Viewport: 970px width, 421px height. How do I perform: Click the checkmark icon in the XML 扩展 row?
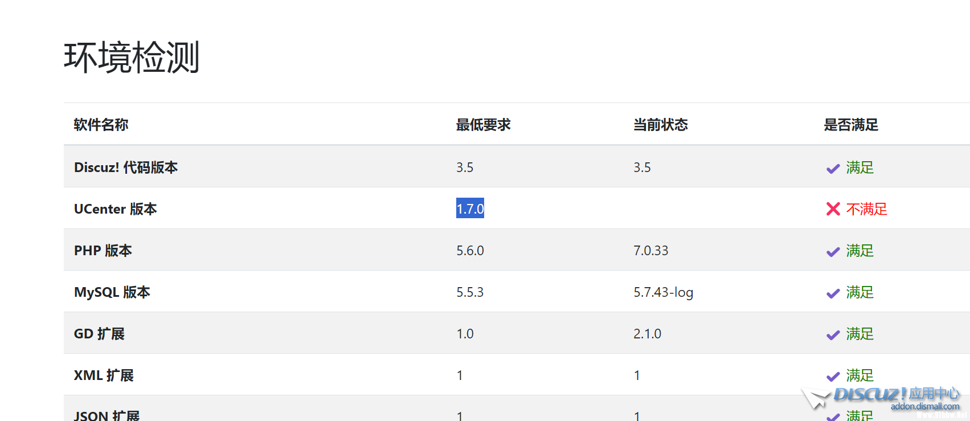833,377
